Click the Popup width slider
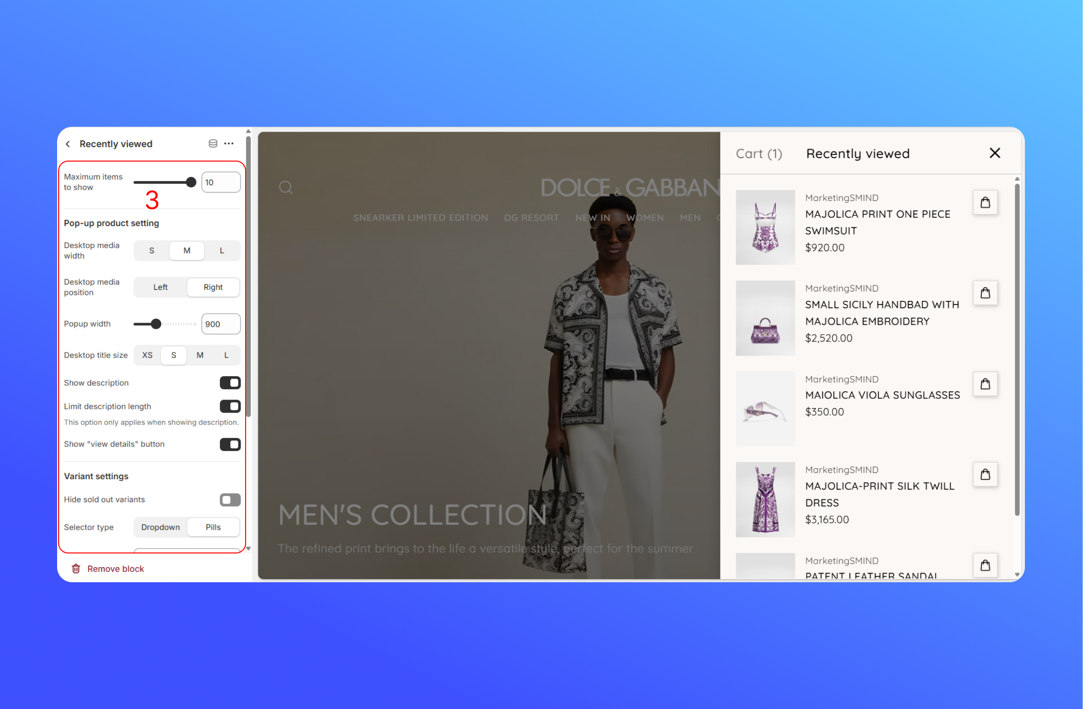 pyautogui.click(x=165, y=324)
